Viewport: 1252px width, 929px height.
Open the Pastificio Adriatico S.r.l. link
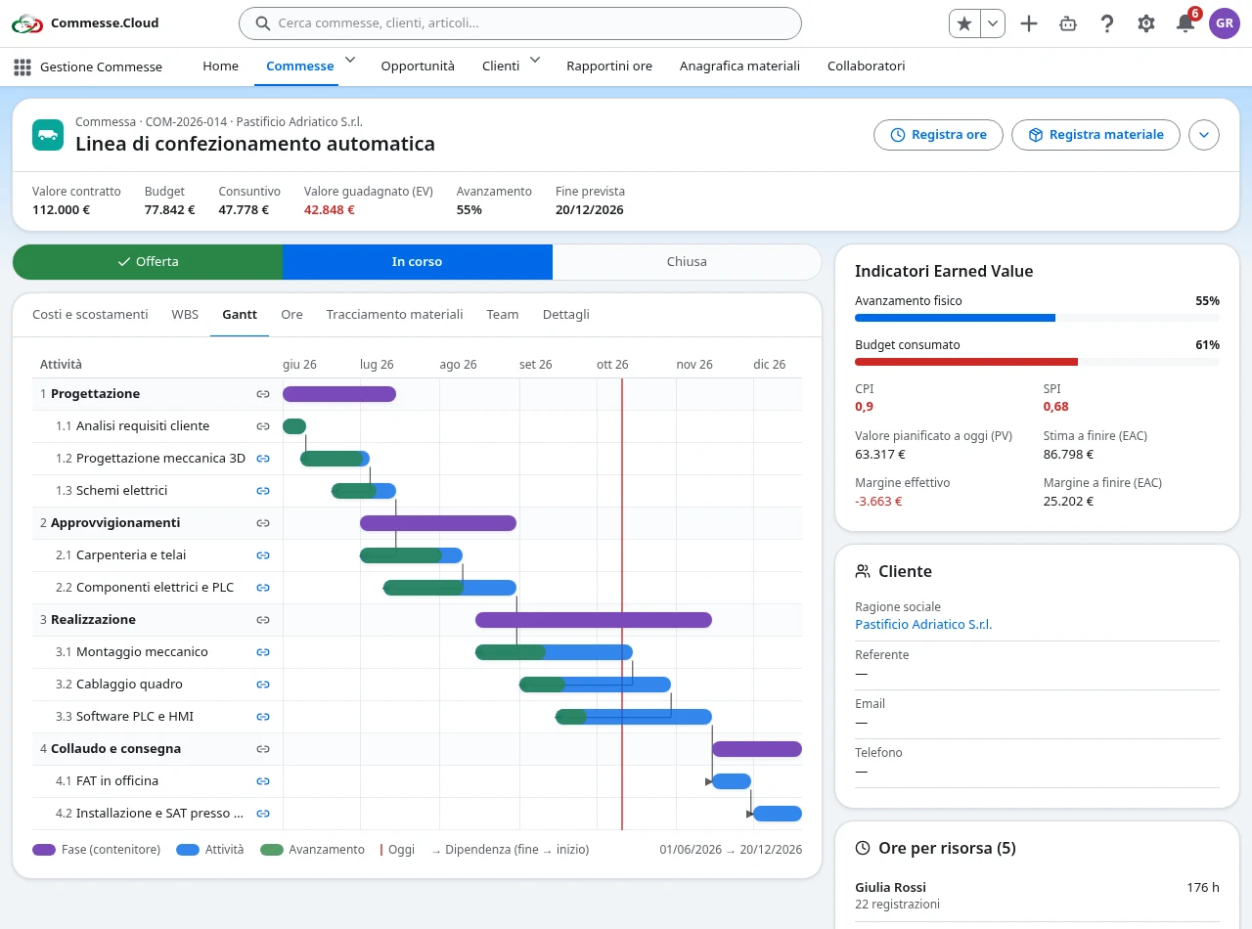click(x=923, y=624)
